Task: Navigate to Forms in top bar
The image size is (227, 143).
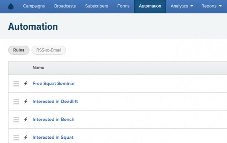Action: [x=123, y=6]
